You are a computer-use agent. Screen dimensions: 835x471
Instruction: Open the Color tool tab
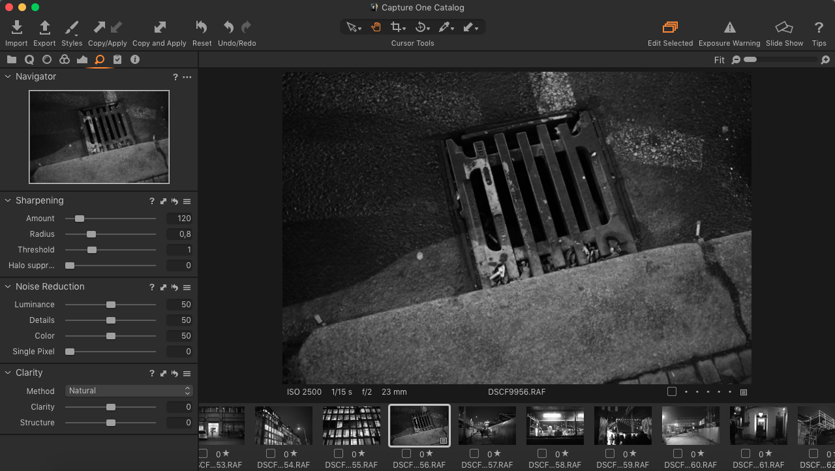pyautogui.click(x=64, y=59)
